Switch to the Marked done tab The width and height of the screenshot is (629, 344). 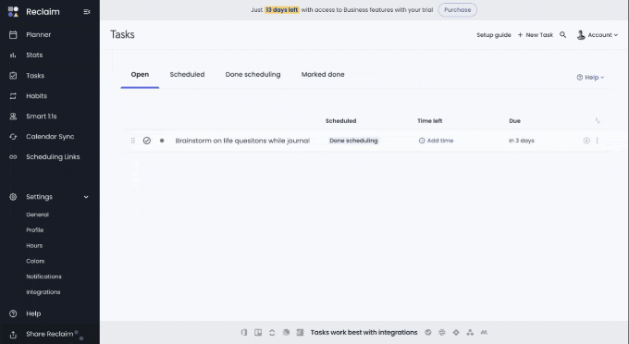323,75
